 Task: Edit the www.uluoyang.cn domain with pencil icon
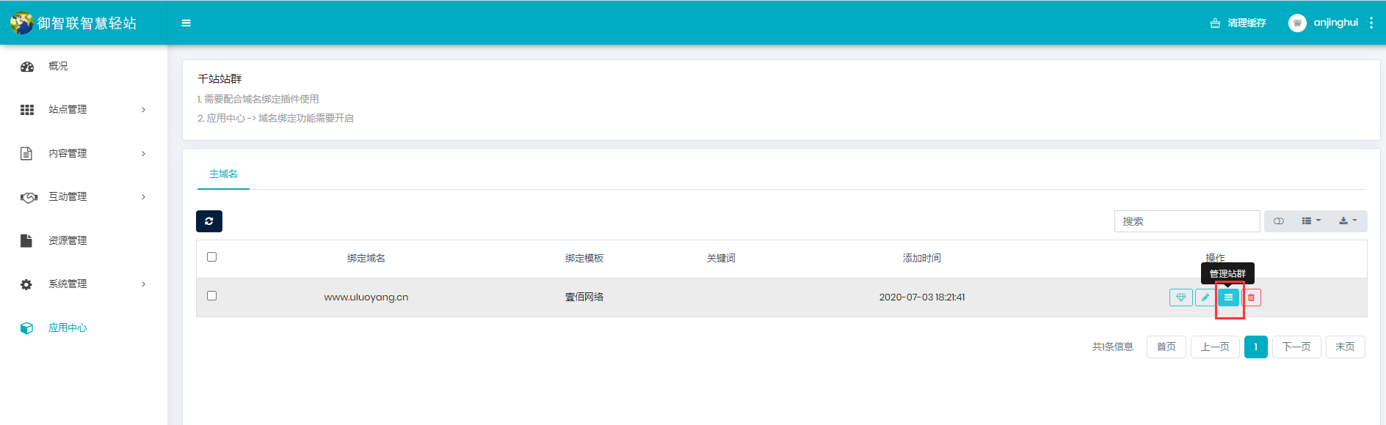point(1205,297)
